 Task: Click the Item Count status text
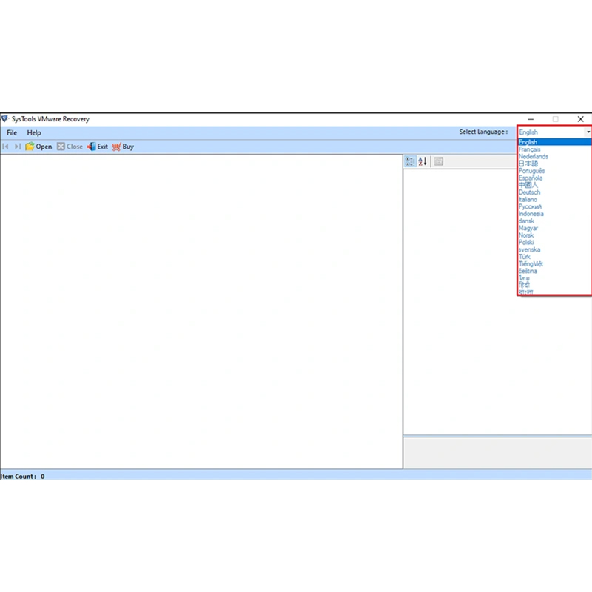tap(22, 476)
